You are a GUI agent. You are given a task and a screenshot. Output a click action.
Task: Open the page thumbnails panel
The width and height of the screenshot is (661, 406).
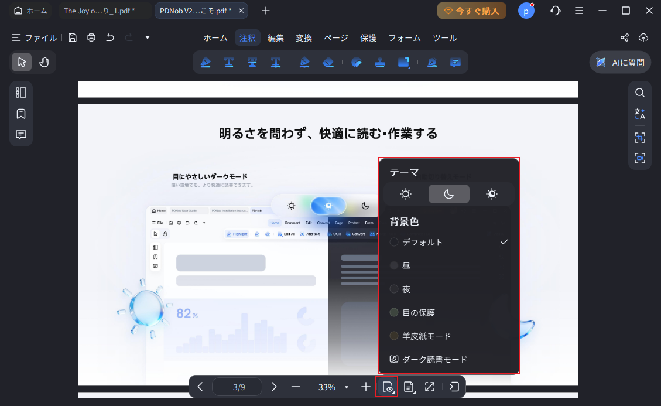20,93
